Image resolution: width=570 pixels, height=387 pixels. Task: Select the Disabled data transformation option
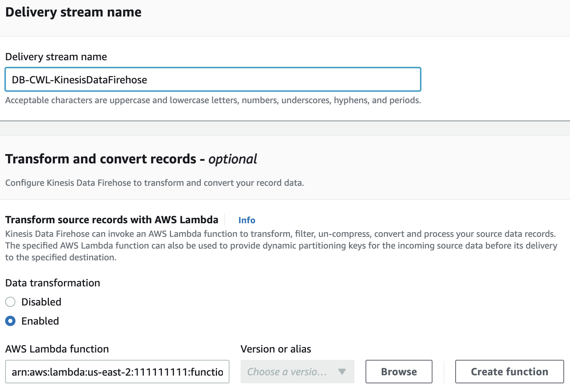coord(10,302)
